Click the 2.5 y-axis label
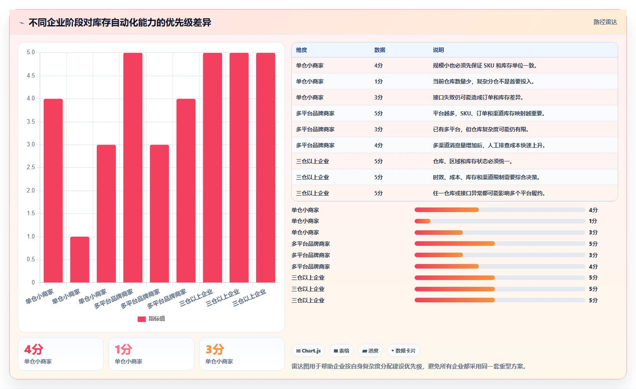The width and height of the screenshot is (636, 389). 31,167
